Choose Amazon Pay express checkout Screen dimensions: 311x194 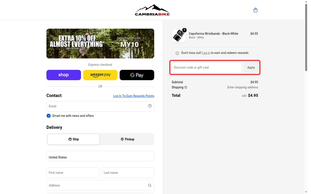click(100, 75)
